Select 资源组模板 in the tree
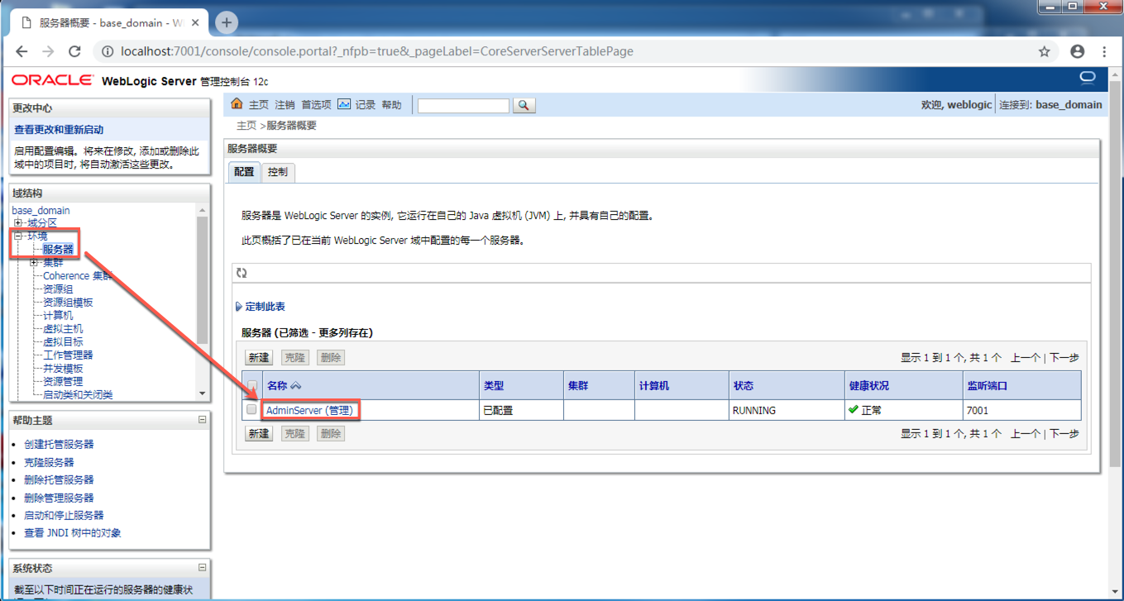1124x601 pixels. coord(68,303)
